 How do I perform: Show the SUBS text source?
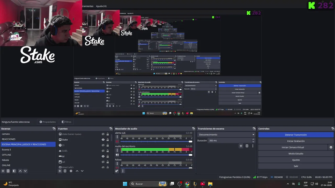coord(103,151)
